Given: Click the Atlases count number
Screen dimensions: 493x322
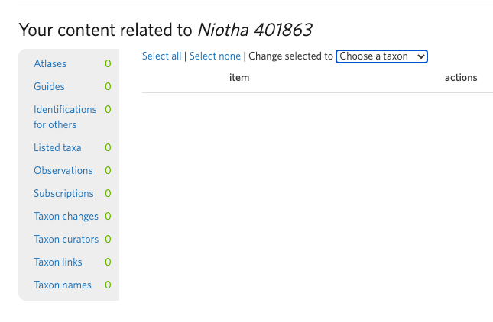Looking at the screenshot, I should 108,63.
